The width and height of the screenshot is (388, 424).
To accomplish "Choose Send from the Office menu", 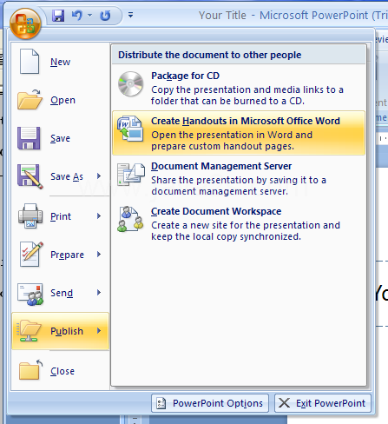I will tap(60, 293).
